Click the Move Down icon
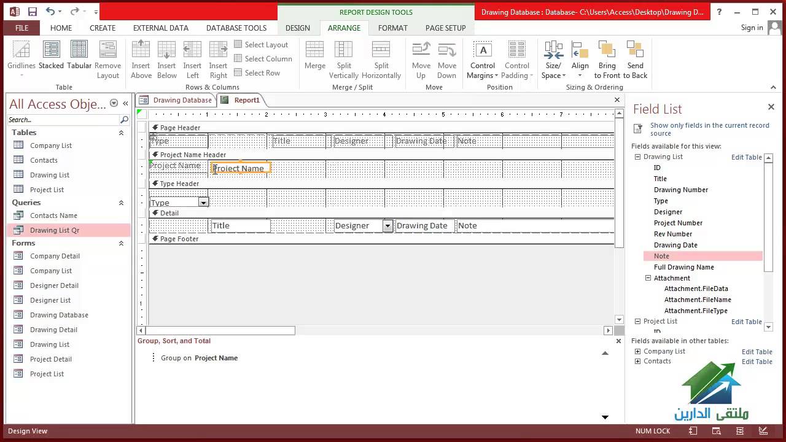The height and width of the screenshot is (442, 786). 446,54
